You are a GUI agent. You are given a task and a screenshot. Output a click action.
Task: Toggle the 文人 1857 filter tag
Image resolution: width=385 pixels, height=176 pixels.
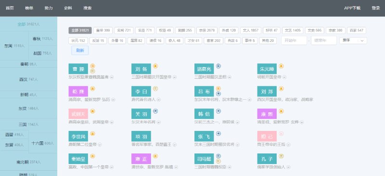pos(250,30)
